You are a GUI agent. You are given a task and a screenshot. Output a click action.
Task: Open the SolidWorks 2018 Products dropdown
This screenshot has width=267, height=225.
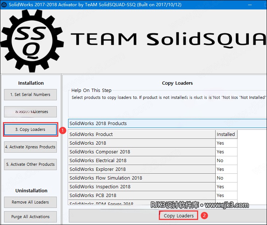168,123
